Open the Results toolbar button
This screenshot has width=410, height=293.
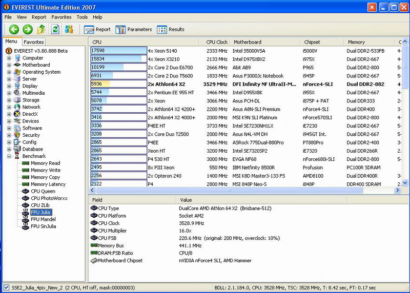pos(171,30)
